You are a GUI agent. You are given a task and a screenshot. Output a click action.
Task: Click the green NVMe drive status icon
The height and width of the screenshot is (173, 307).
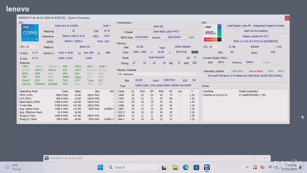204,95
